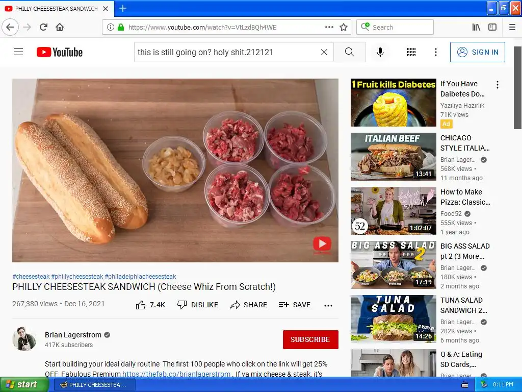Open options menu for the Daibetes ad
This screenshot has height=392, width=522.
(498, 85)
